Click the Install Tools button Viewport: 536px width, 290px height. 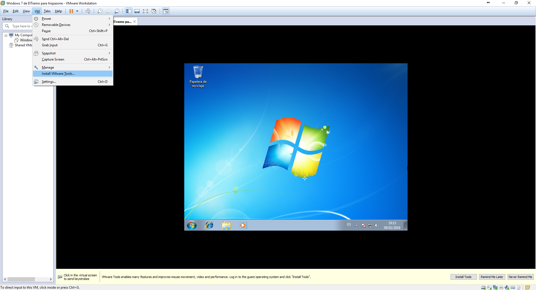tap(463, 277)
